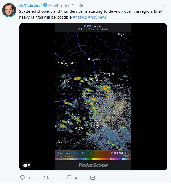Open Jeff Lindner's profile name link
The height and width of the screenshot is (184, 171).
31,6
